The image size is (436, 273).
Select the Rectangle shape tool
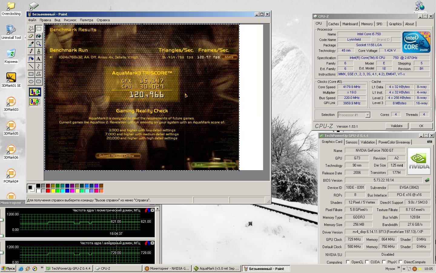coord(31,74)
